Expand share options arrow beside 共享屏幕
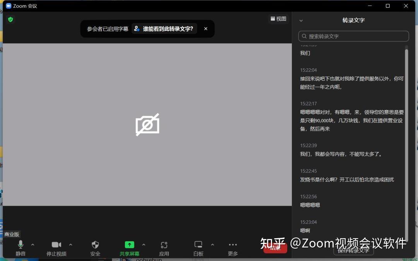The image size is (418, 261). tap(144, 244)
